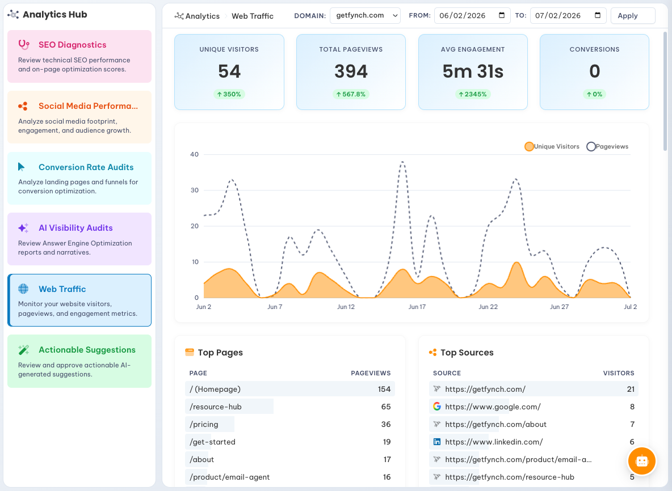Click the Jul 2 label on chart axis
The image size is (672, 491).
click(630, 307)
